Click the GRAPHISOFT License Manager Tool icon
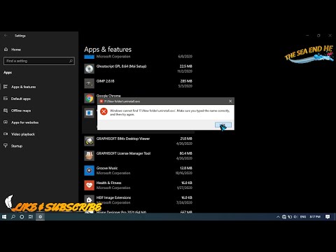The width and height of the screenshot is (336, 252). tap(89, 156)
